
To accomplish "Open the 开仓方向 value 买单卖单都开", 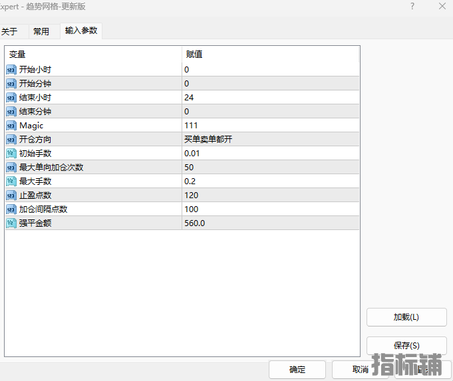I will pyautogui.click(x=271, y=140).
